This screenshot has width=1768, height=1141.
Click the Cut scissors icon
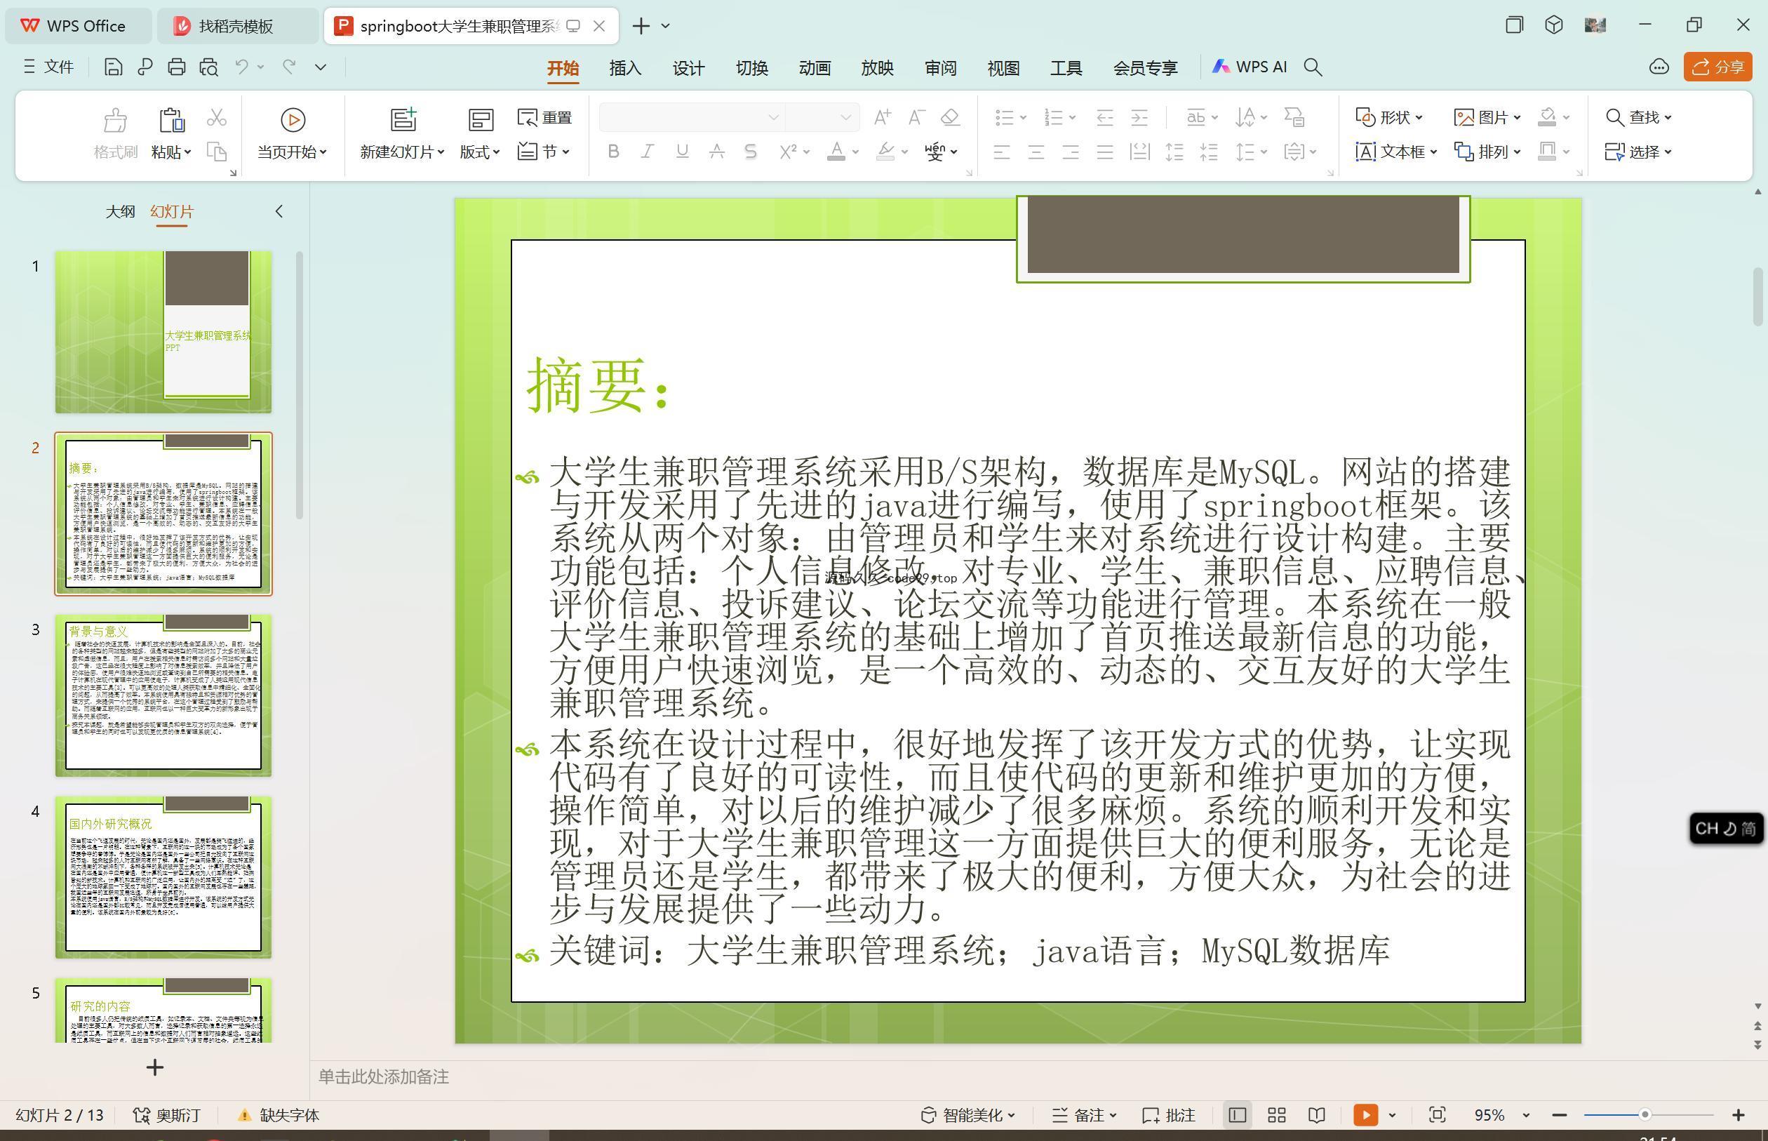[216, 118]
